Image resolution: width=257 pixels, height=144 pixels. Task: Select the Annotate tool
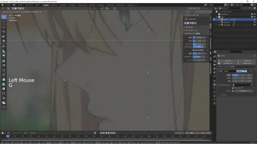(x=4, y=47)
